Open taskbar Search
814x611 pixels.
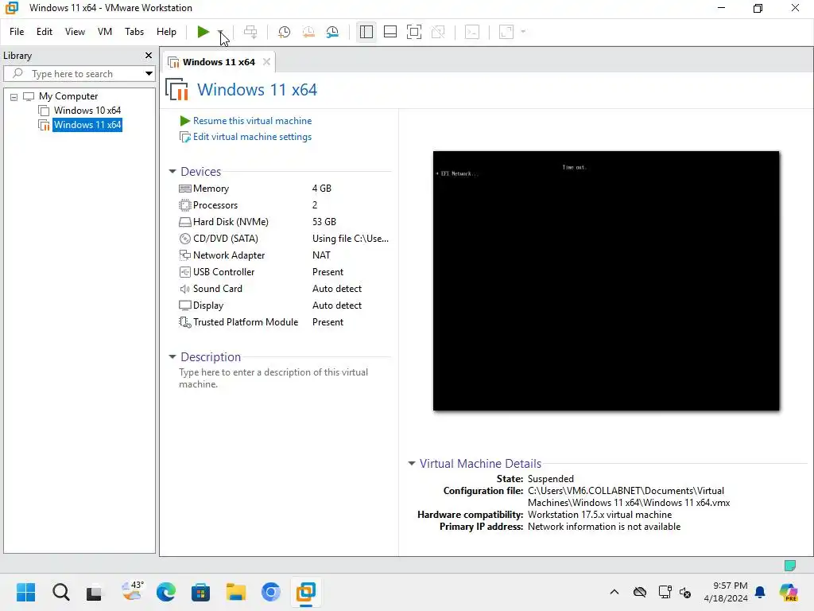point(60,592)
